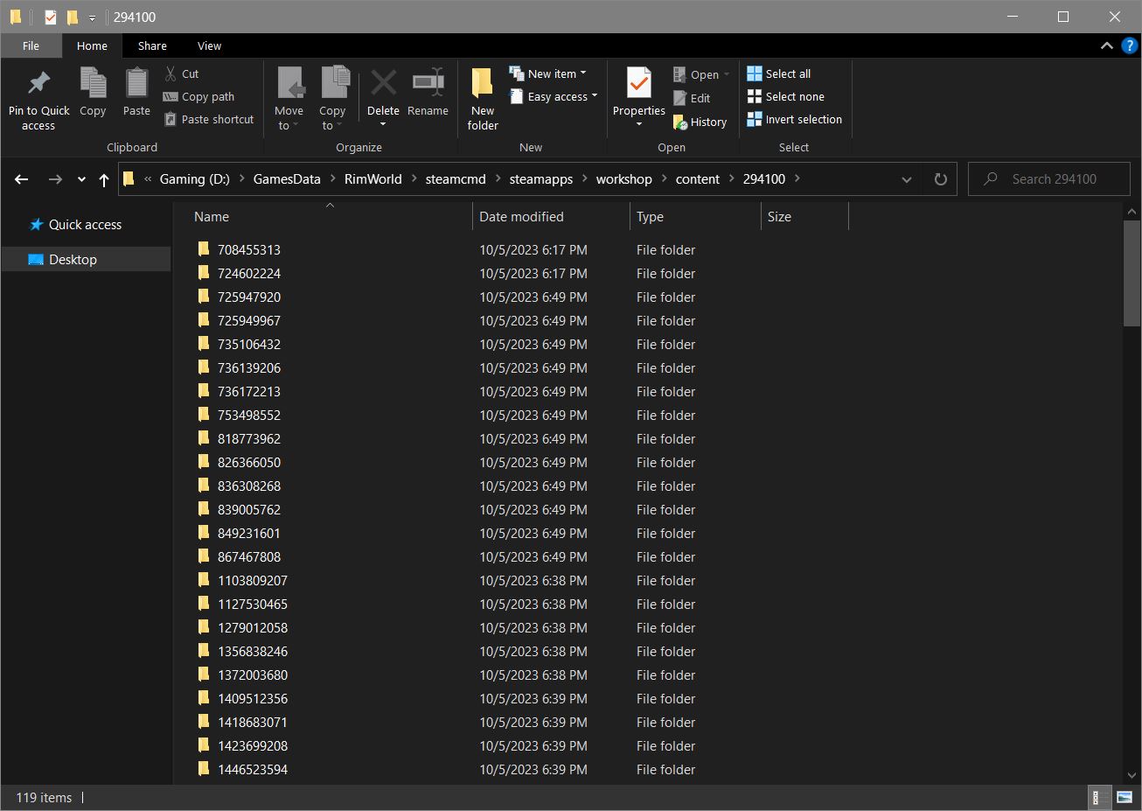This screenshot has width=1142, height=811.
Task: Refresh the folder contents
Action: point(939,178)
